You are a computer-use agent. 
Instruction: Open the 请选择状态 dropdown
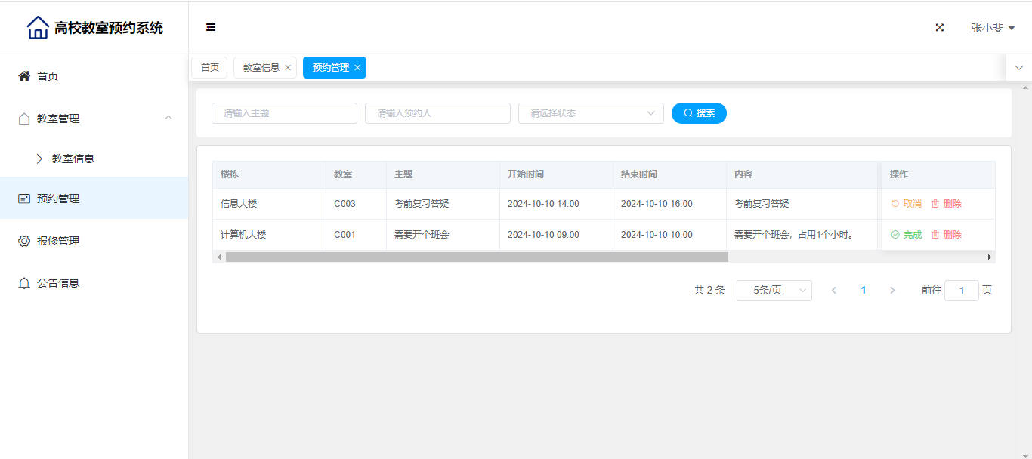[590, 113]
